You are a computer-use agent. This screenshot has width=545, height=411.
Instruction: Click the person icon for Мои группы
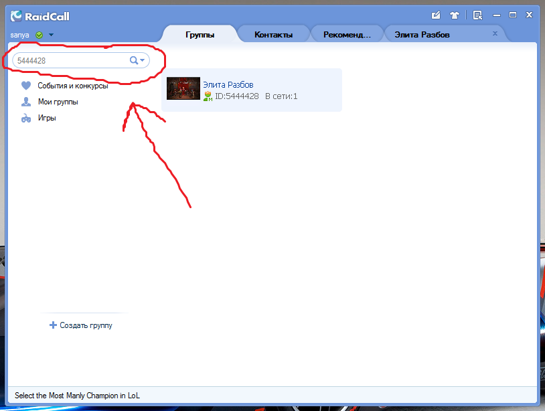tap(26, 102)
